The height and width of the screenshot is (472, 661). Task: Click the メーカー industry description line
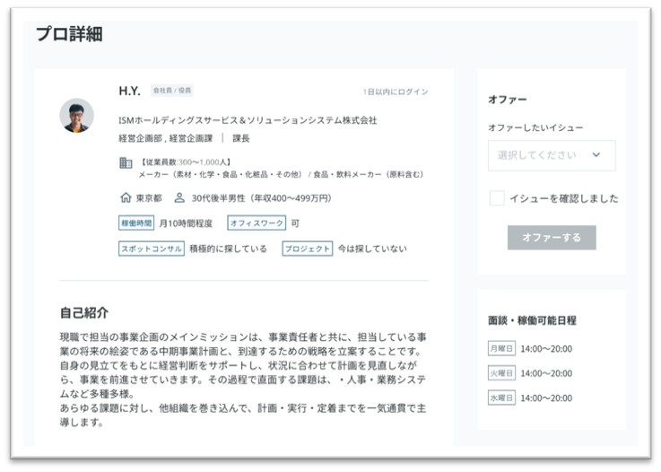281,174
